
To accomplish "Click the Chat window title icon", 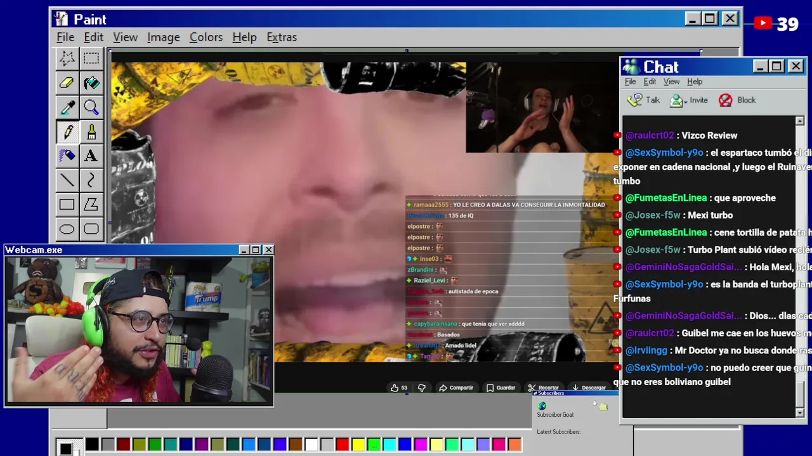I will click(631, 66).
